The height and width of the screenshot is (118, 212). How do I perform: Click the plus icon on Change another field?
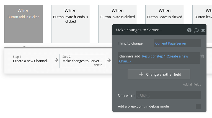click(x=141, y=74)
